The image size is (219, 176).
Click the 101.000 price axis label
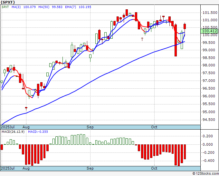[x=210, y=20]
